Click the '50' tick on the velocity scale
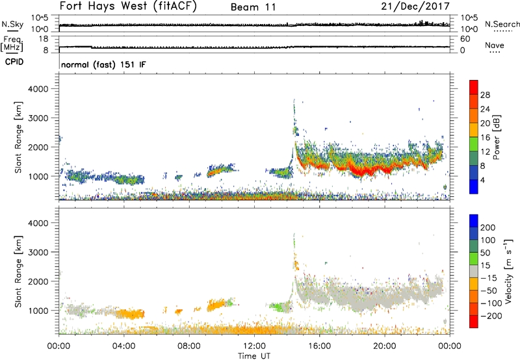 pyautogui.click(x=485, y=253)
